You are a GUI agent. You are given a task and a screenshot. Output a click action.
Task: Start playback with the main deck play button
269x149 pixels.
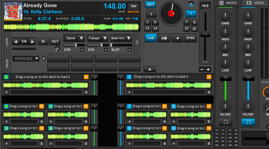coord(178,38)
